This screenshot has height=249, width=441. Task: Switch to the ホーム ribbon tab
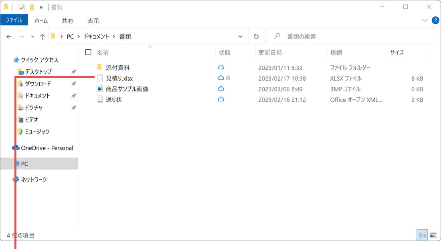click(x=41, y=20)
